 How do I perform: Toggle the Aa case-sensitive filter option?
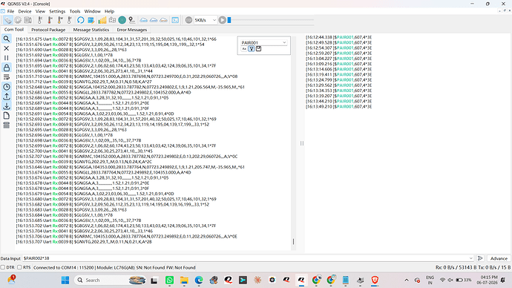[244, 49]
